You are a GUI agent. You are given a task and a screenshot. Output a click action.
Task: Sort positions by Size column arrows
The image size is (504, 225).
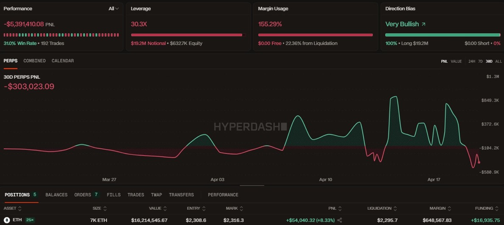105,208
